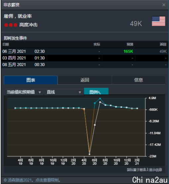The height and width of the screenshot is (184, 169).
Task: Click the 4.9M axis label
Action: [152, 98]
